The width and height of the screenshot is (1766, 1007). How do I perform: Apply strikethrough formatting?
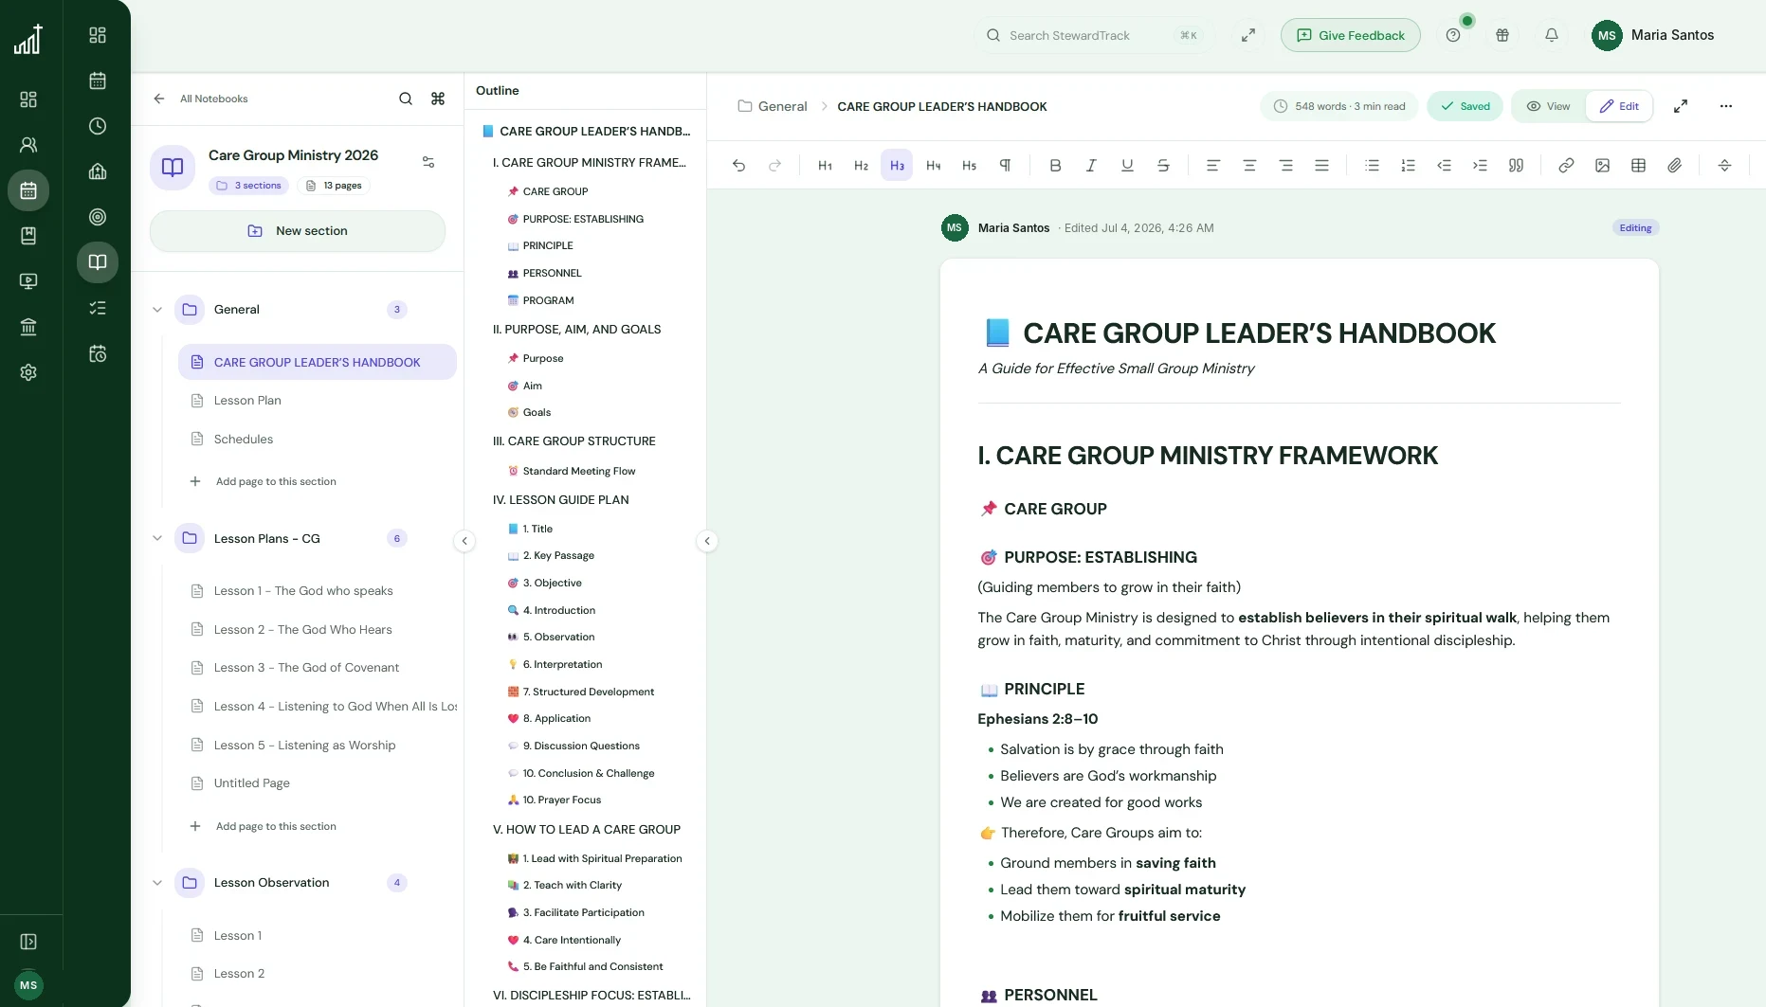(x=1163, y=166)
